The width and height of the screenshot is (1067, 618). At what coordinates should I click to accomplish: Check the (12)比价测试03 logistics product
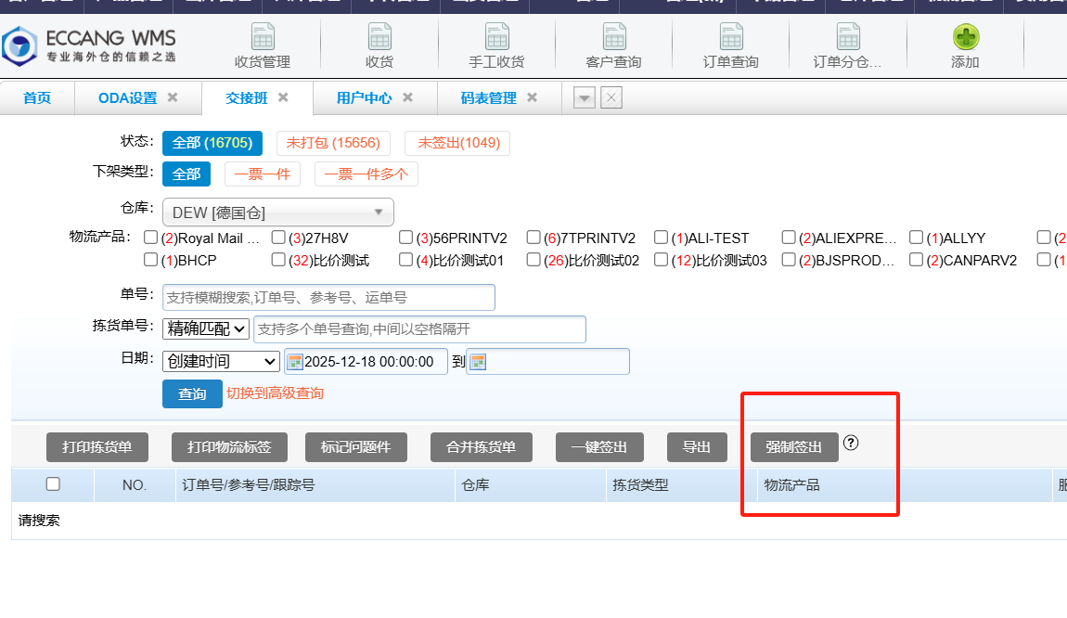point(661,259)
